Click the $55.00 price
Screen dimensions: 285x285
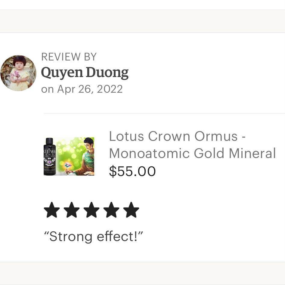click(132, 171)
